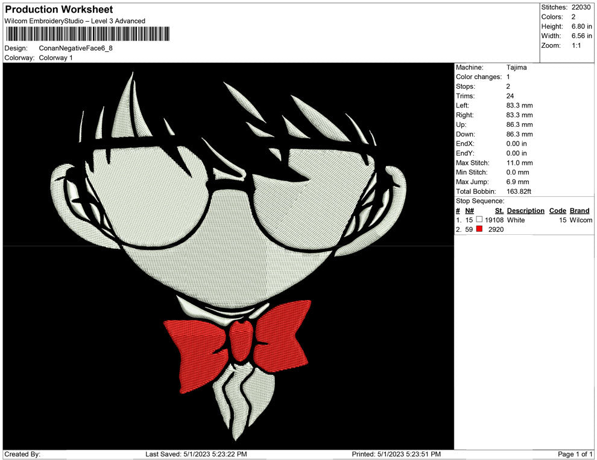Click the Stop Sequence heading

(x=479, y=200)
